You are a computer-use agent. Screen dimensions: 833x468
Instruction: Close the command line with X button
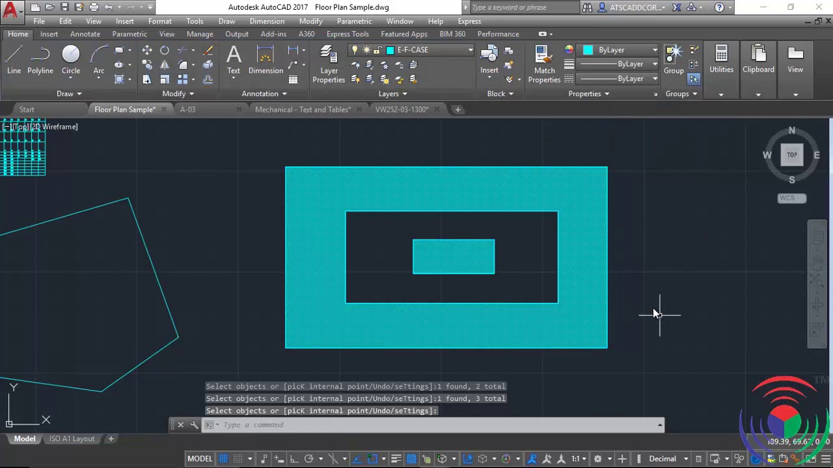click(180, 425)
